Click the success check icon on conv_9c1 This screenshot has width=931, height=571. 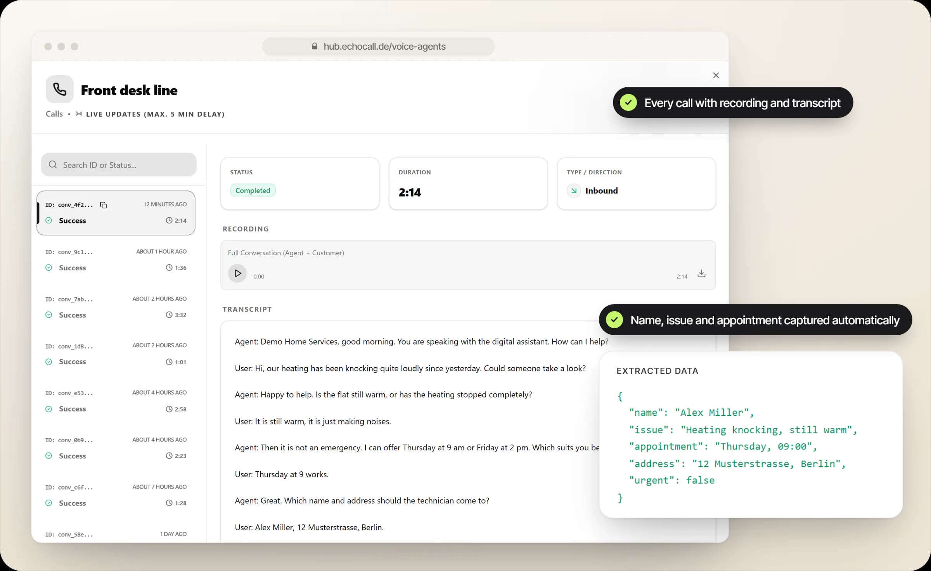[x=48, y=268]
